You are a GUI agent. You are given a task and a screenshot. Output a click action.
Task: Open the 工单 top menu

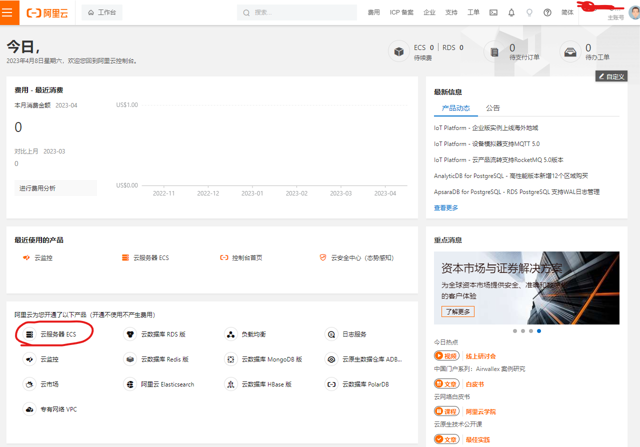pos(473,12)
